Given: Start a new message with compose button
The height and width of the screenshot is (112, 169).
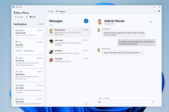Looking at the screenshot, I should [86, 21].
